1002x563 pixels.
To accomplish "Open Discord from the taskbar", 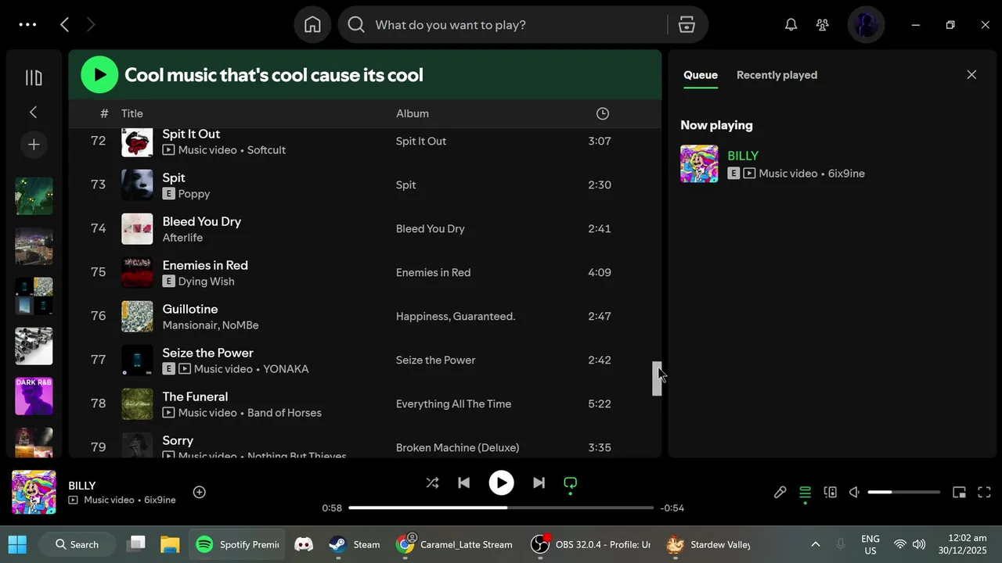I will pyautogui.click(x=304, y=544).
